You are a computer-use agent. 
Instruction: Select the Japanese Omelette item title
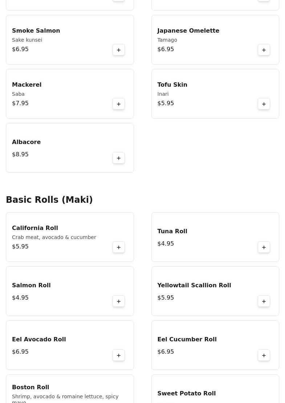click(188, 31)
